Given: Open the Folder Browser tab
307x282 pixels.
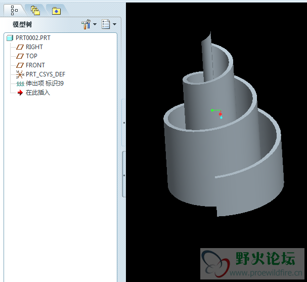Looking at the screenshot, I should tap(35, 11).
